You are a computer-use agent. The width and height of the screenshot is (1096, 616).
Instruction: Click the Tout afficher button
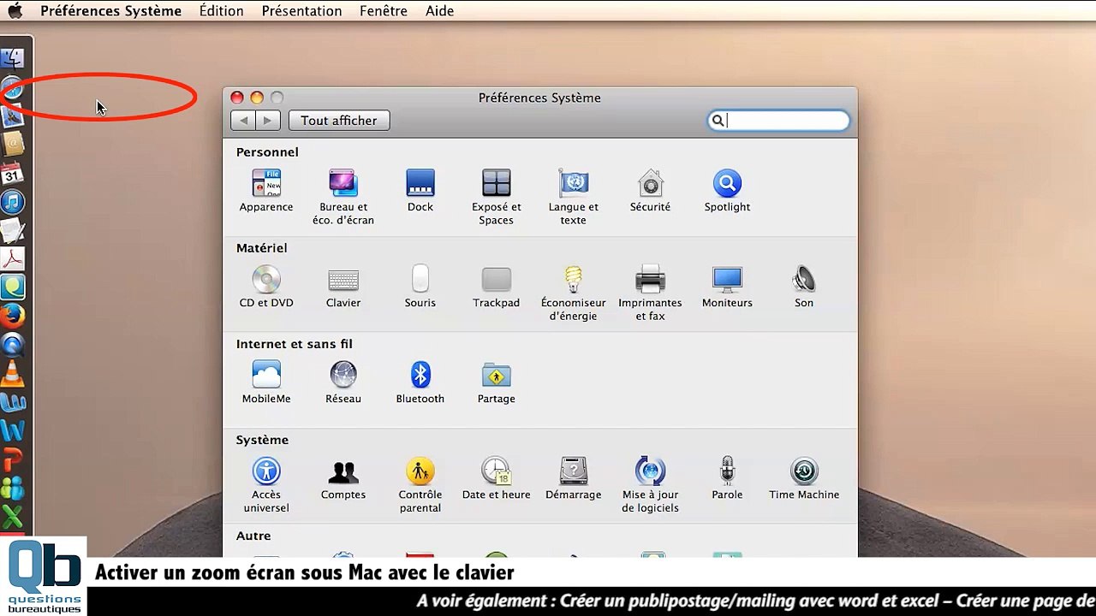pos(339,121)
